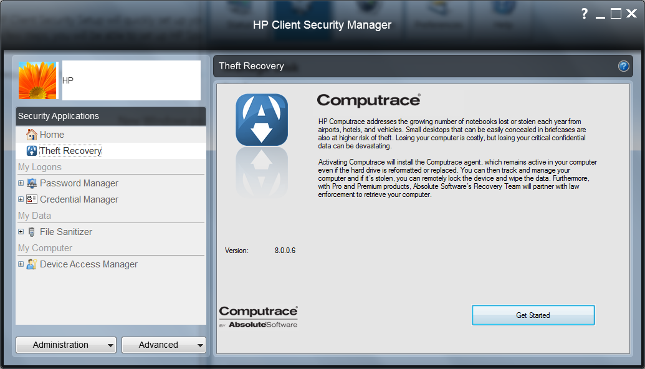Expand the File Sanitizer tree node
Viewport: 645px width, 369px height.
click(21, 232)
